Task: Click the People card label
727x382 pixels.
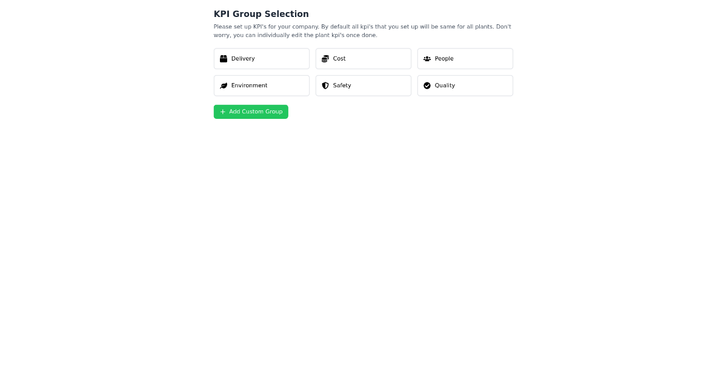Action: tap(444, 58)
